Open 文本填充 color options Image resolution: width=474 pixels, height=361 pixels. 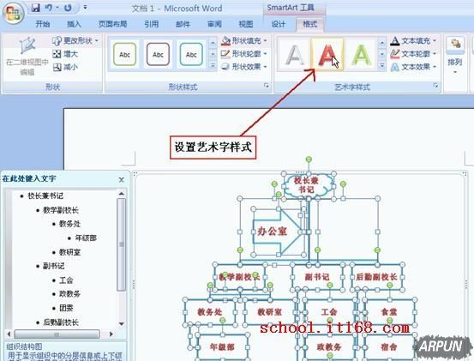tap(413, 40)
